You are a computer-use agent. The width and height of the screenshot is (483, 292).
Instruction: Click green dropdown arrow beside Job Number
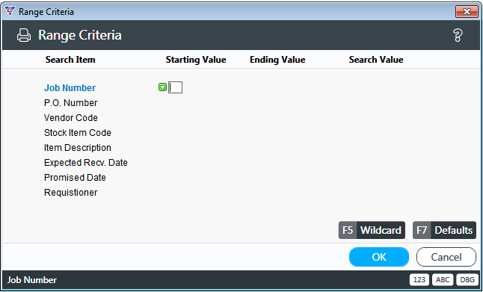(x=163, y=87)
